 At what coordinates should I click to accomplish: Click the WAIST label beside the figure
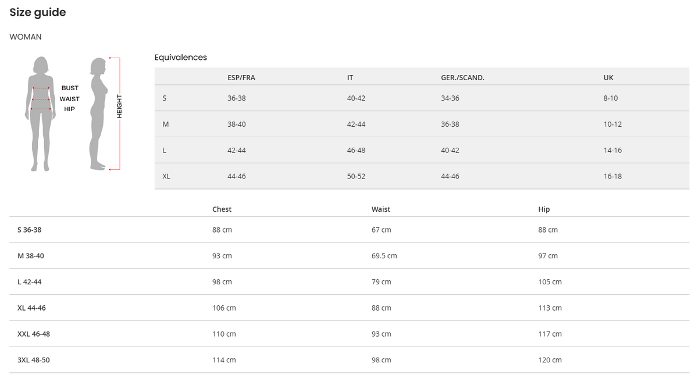coord(70,99)
